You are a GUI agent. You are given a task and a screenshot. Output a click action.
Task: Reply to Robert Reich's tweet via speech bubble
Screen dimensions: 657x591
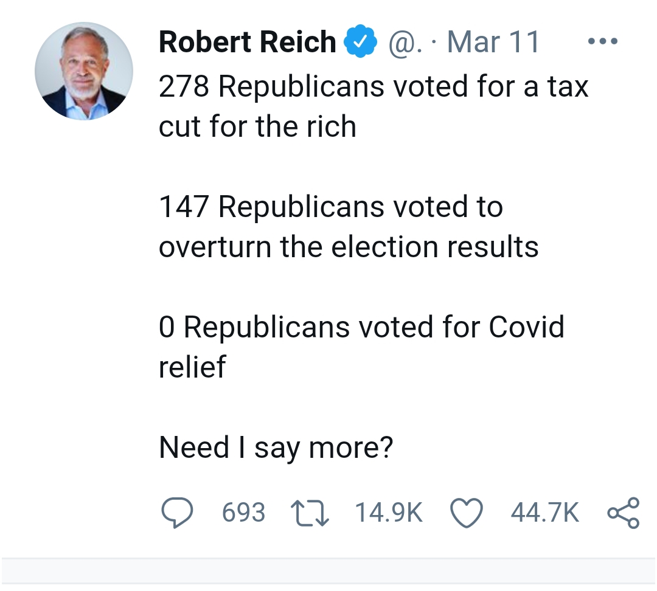pos(177,513)
